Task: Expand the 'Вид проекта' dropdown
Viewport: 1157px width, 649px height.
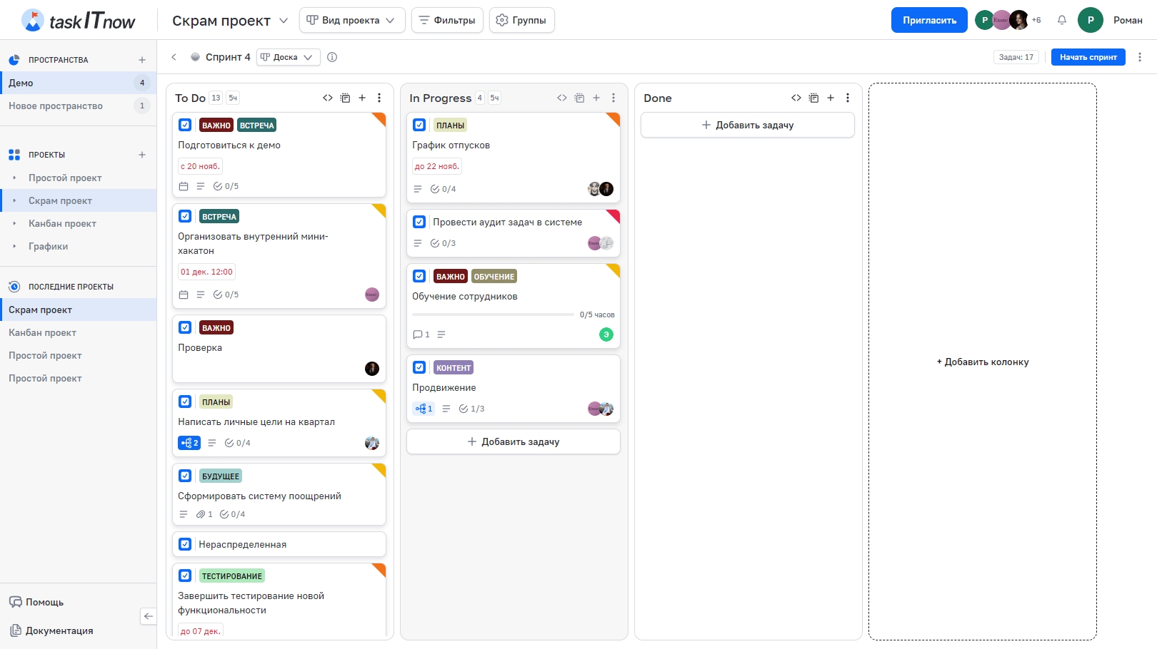Action: (x=351, y=20)
